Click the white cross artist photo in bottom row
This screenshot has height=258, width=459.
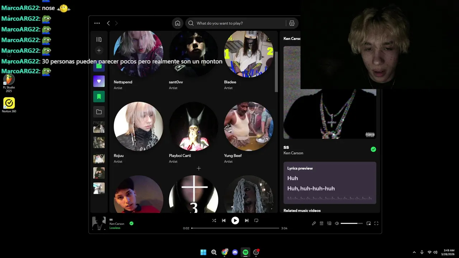194,194
